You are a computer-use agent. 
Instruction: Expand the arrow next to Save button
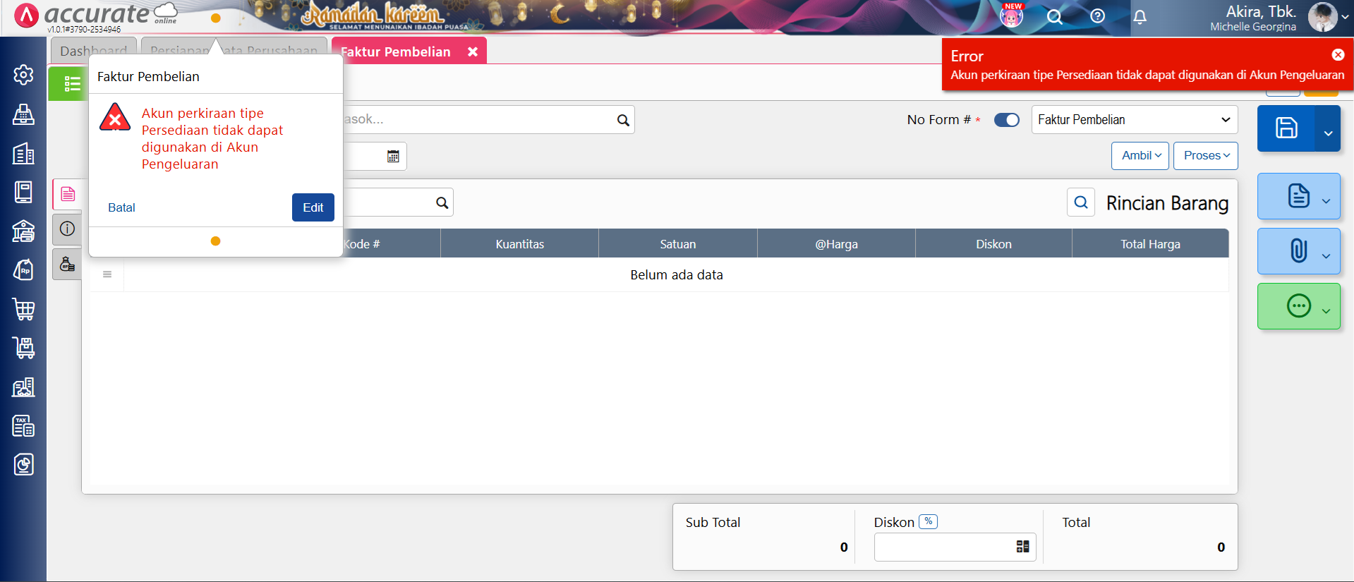(x=1327, y=133)
